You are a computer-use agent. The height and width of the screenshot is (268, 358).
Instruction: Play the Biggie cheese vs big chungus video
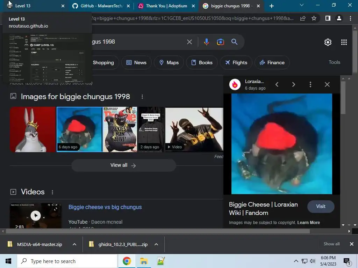pyautogui.click(x=36, y=215)
